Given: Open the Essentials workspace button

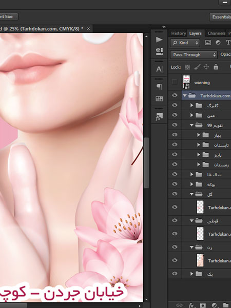Looking at the screenshot, I should click(220, 17).
